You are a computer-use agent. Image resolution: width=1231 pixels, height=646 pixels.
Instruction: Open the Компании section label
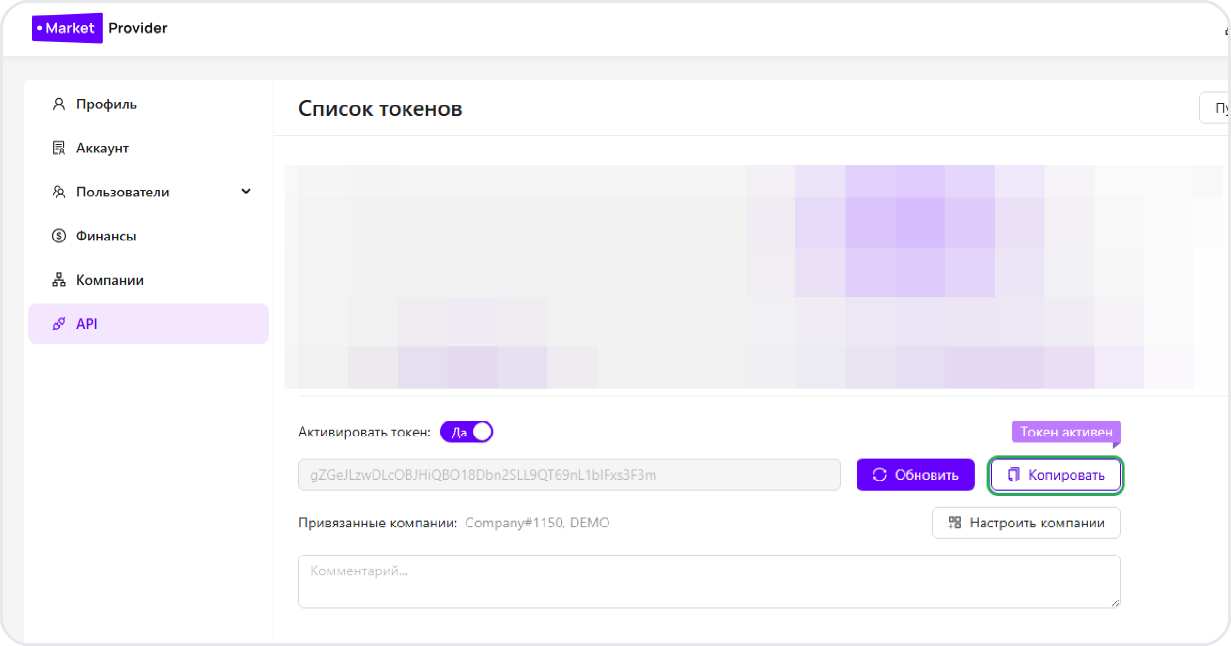(x=110, y=280)
